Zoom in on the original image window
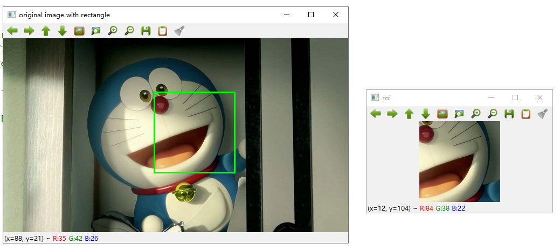This screenshot has height=251, width=560. coord(113,31)
